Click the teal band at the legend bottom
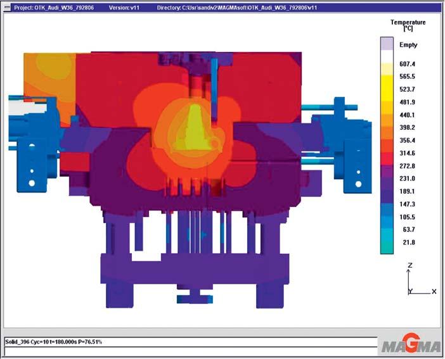Screen dimensions: 445x359 point(387,247)
